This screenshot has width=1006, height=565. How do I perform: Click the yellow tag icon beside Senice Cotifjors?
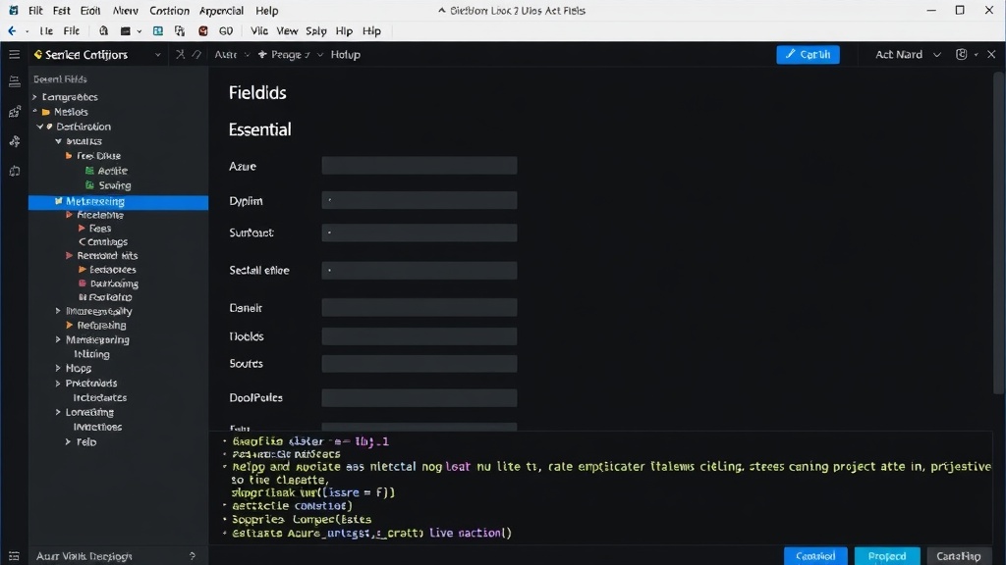coord(38,55)
